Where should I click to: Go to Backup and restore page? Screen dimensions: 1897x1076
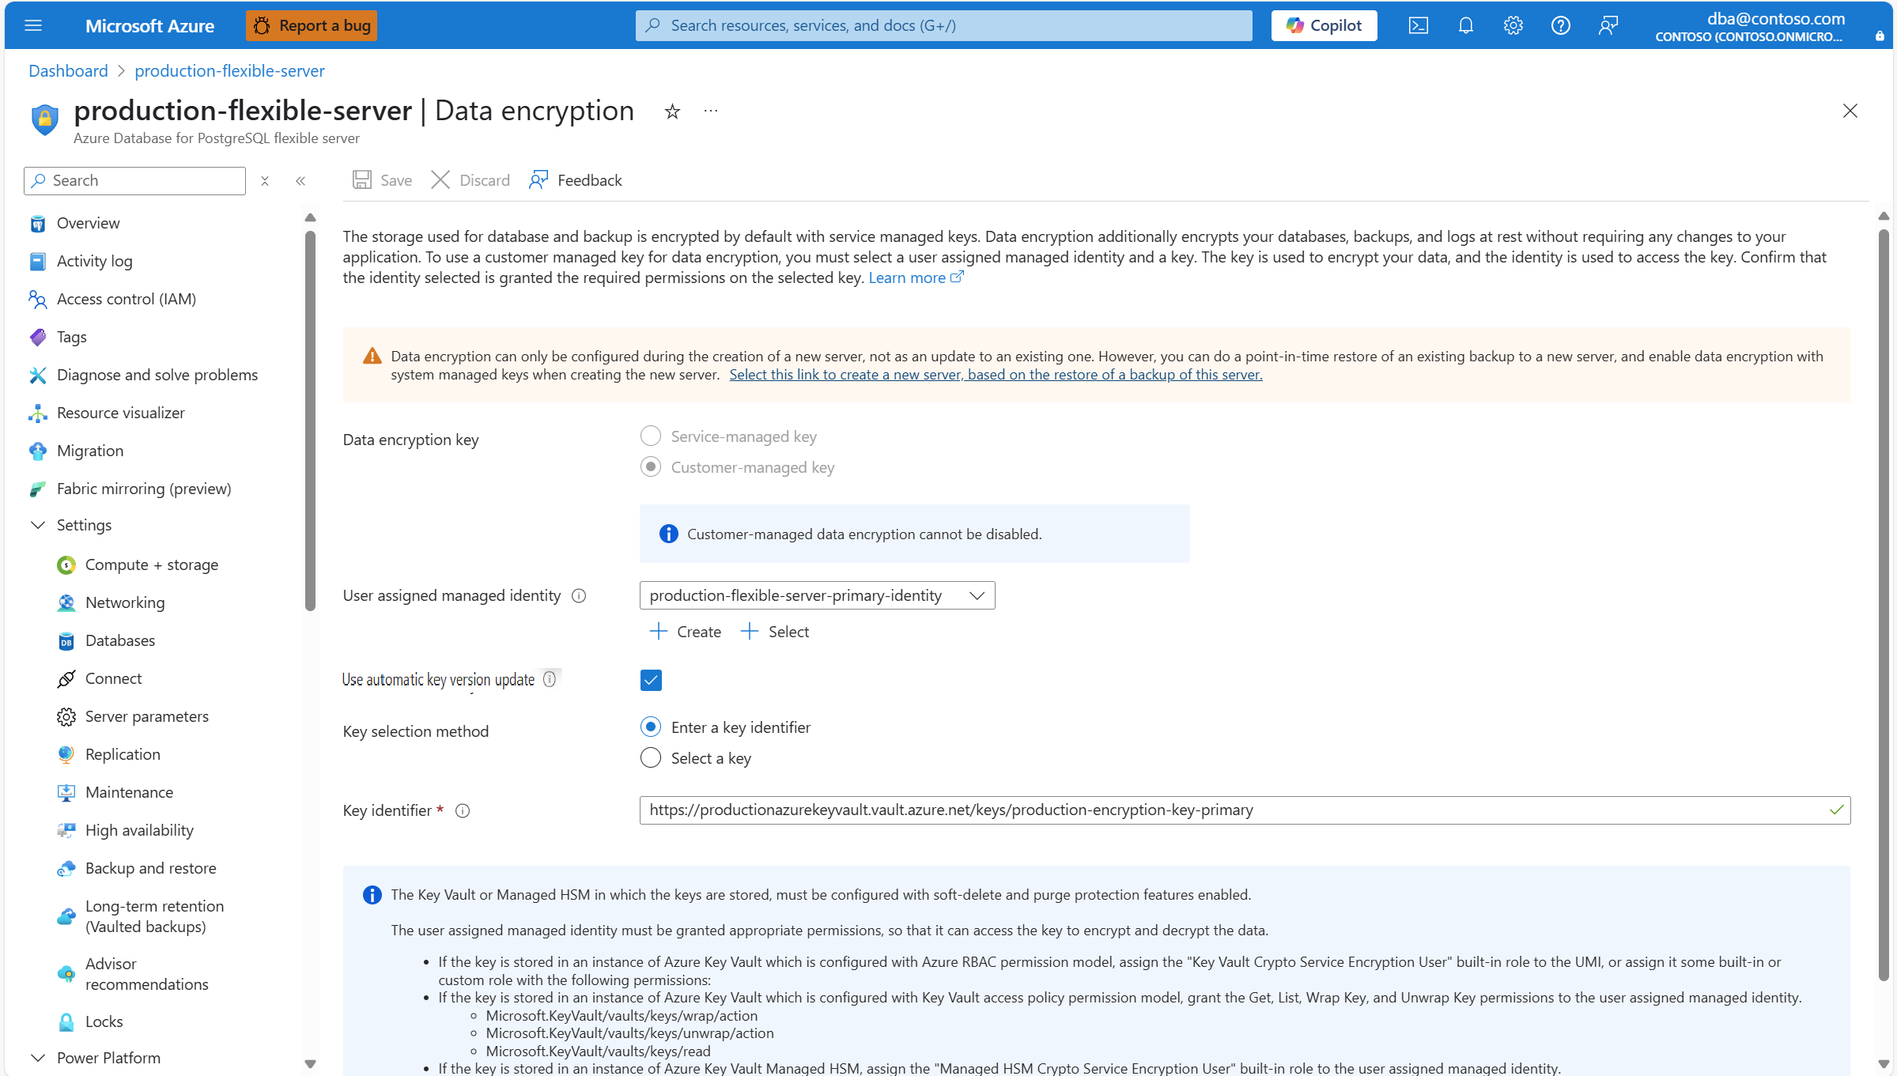click(150, 868)
